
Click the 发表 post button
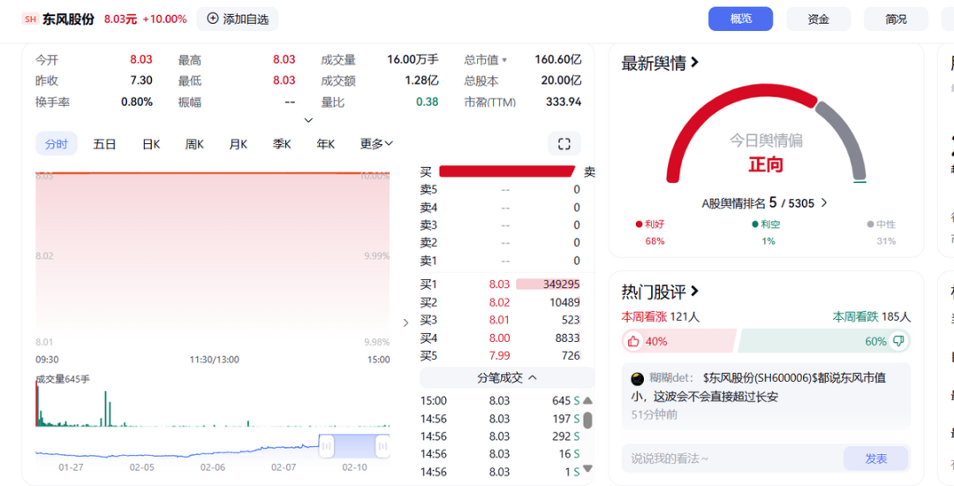[876, 459]
